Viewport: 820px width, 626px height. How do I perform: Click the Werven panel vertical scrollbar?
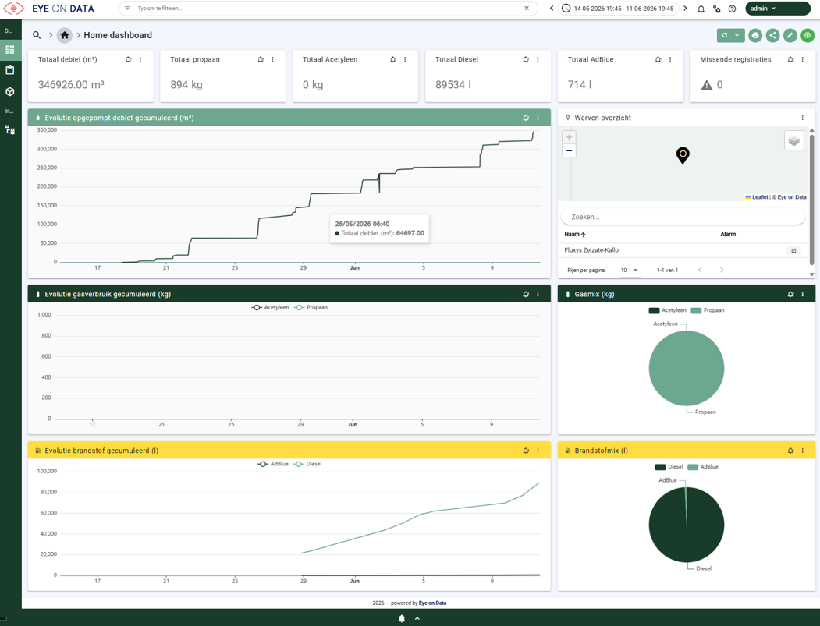point(811,200)
